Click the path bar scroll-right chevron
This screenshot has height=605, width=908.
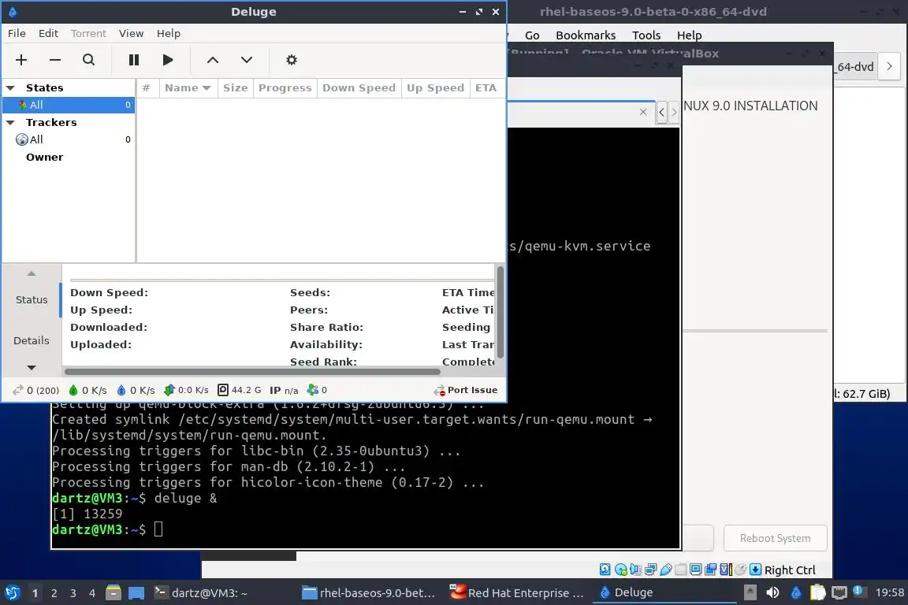point(889,67)
